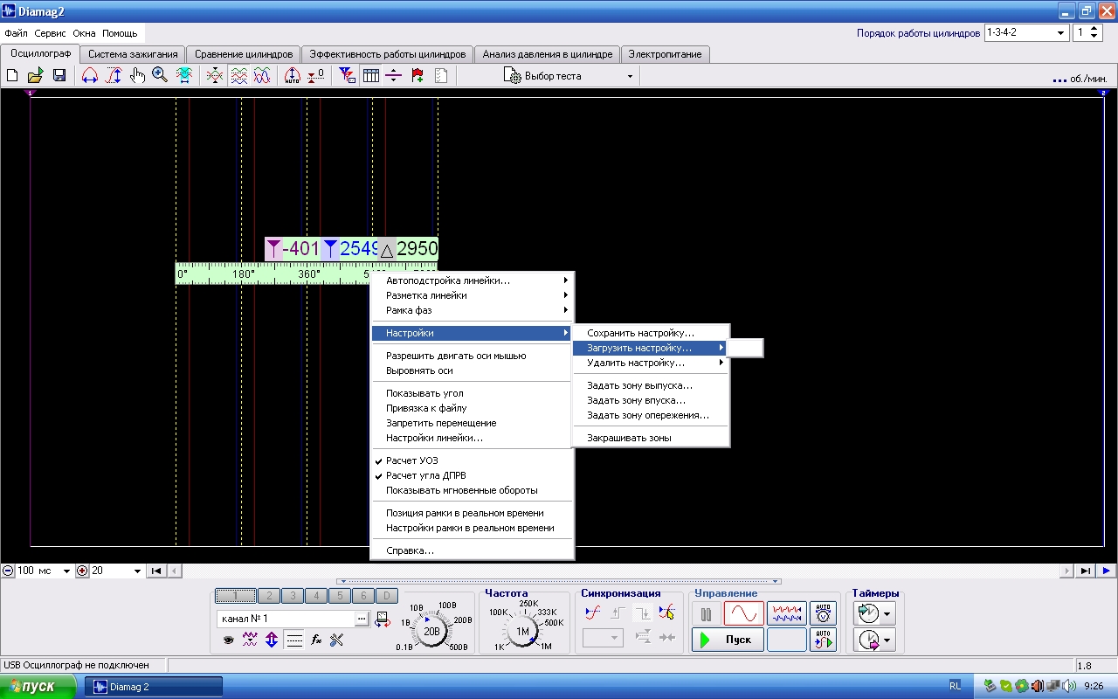Expand Автоподстройка линейки submenu
This screenshot has height=699, width=1118.
473,280
